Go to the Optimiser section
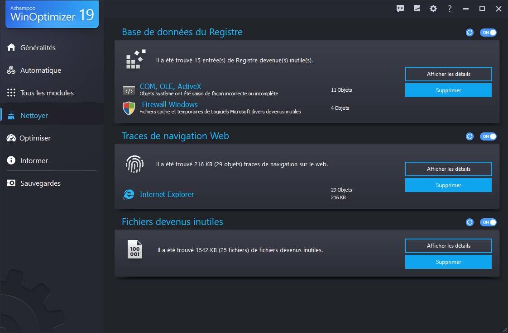The height and width of the screenshot is (333, 508). (x=35, y=138)
